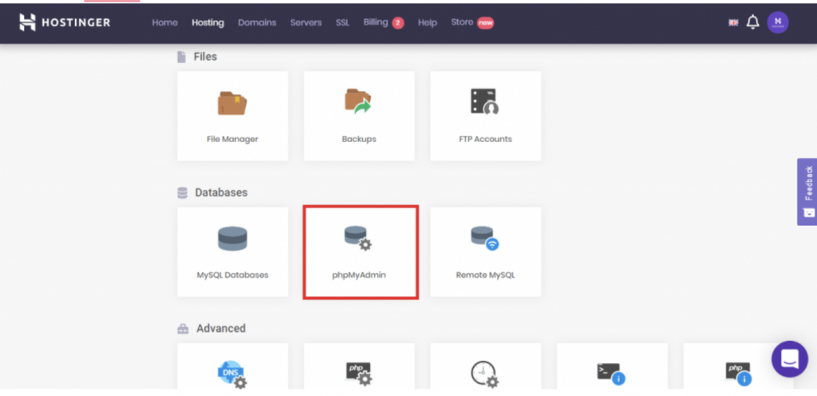Open the Help menu item

click(x=428, y=22)
